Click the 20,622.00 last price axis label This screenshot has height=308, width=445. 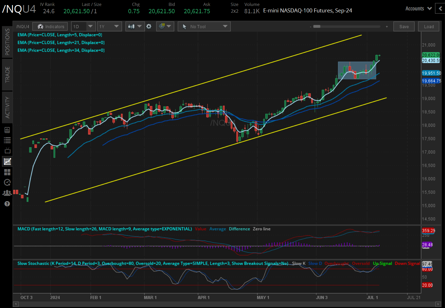(431, 55)
